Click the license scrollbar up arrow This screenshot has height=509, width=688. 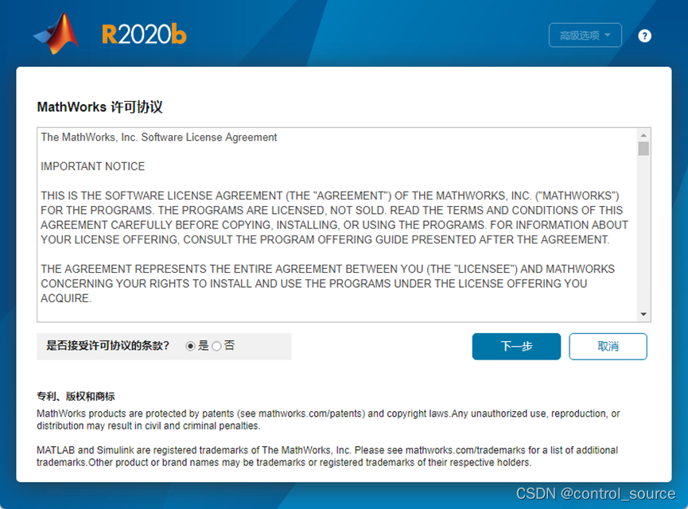[x=643, y=135]
